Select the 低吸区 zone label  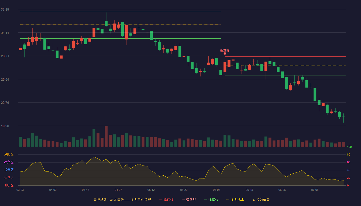coord(9,185)
